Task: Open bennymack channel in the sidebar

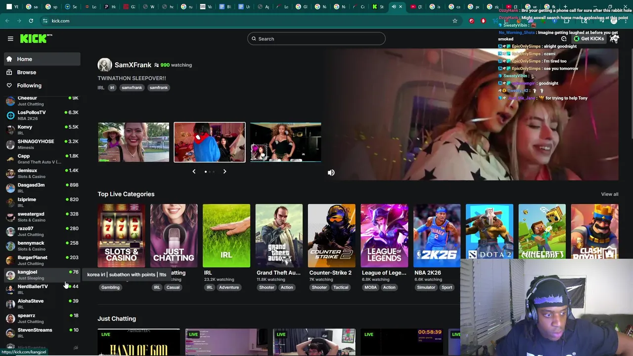Action: 42,246
